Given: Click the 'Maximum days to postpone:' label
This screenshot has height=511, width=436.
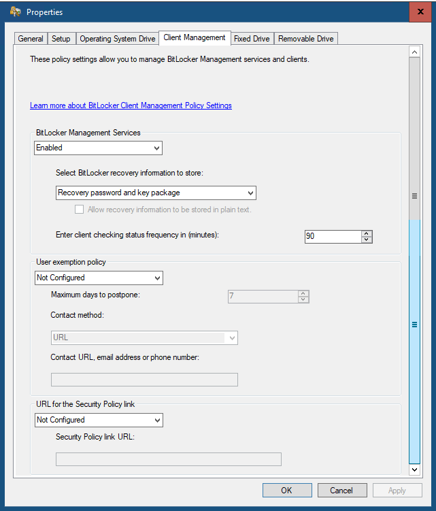Looking at the screenshot, I should click(x=95, y=295).
